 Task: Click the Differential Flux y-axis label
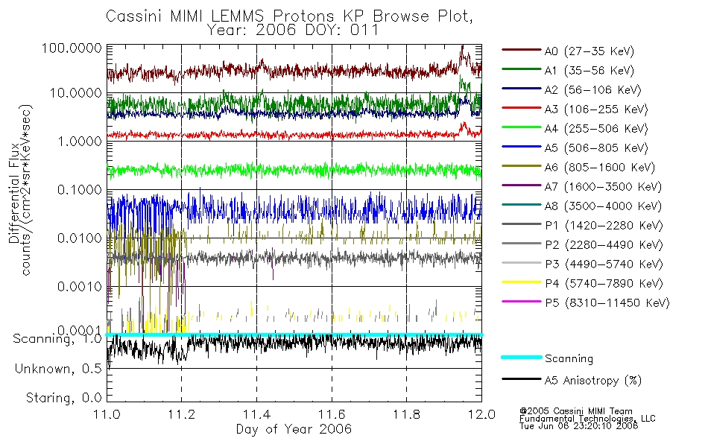[13, 193]
